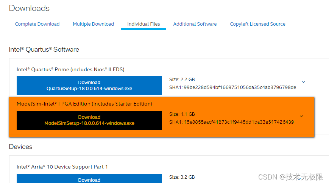This screenshot has height=184, width=329.
Task: Click the 'Intel Quartus Software' heading
Action: pyautogui.click(x=44, y=49)
